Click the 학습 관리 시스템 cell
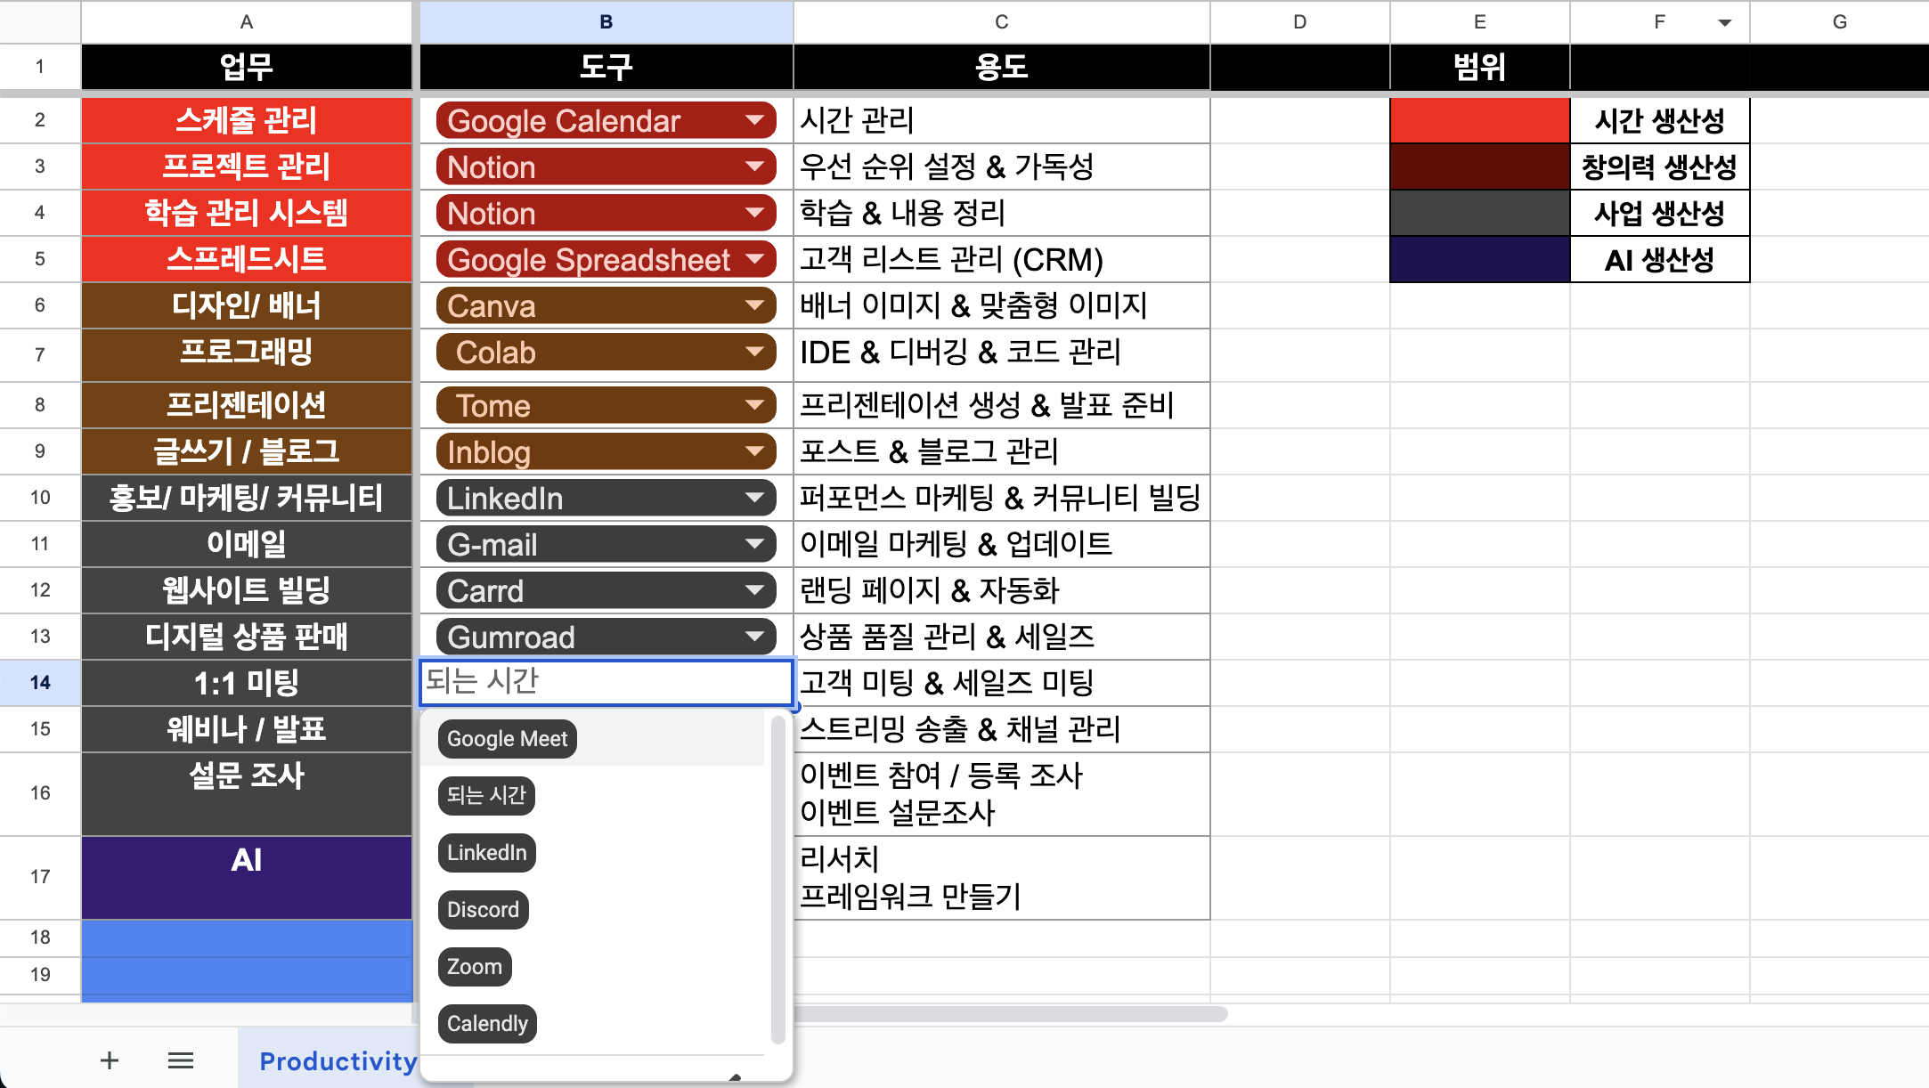 (247, 213)
